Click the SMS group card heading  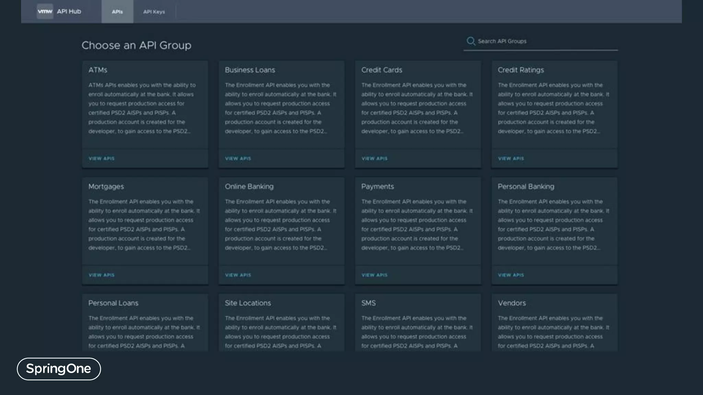[368, 303]
